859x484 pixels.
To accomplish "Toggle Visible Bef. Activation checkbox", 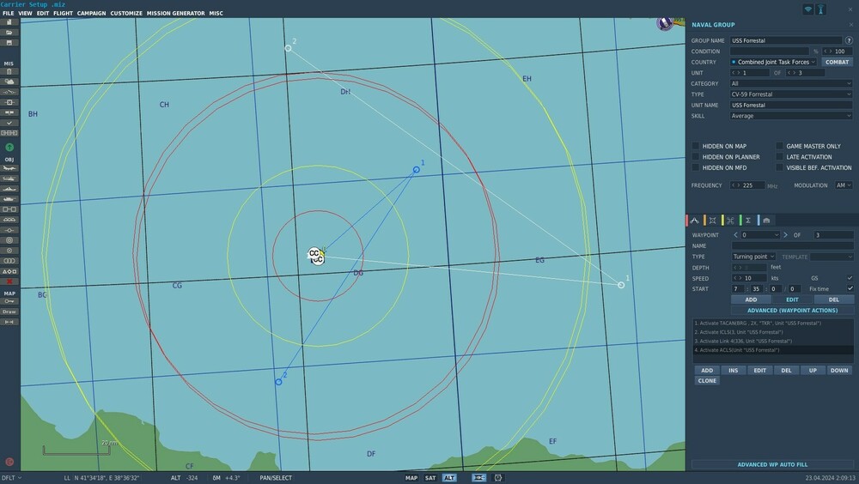I will [779, 167].
